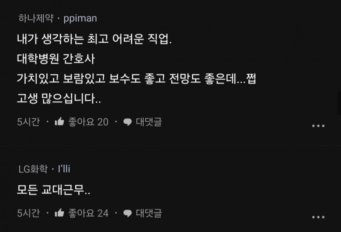
Task: Click the 5시간 timestamp on ppiman's comment
Action: tap(29, 122)
